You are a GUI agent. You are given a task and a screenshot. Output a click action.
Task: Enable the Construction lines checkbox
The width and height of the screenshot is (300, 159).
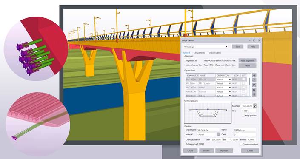[x=241, y=144]
